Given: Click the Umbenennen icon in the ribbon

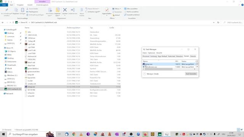Looking at the screenshot, I should pos(73,10).
